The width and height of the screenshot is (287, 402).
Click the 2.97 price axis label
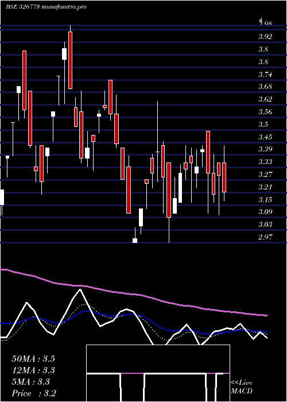tap(265, 237)
